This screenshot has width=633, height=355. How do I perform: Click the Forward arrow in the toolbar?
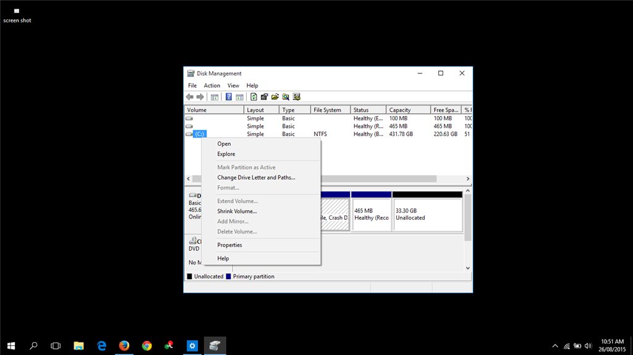coord(200,97)
